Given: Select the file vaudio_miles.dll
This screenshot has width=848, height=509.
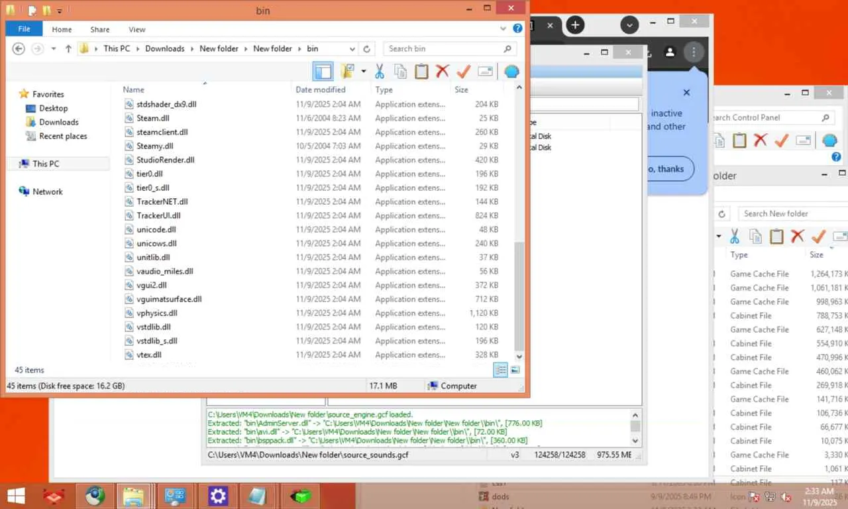Looking at the screenshot, I should tap(164, 271).
